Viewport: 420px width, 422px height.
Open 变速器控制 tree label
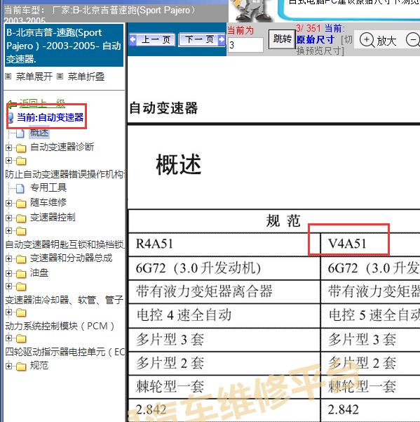pyautogui.click(x=53, y=217)
